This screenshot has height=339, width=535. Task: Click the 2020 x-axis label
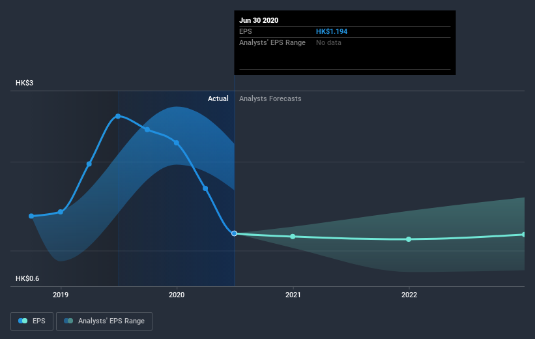coord(177,295)
